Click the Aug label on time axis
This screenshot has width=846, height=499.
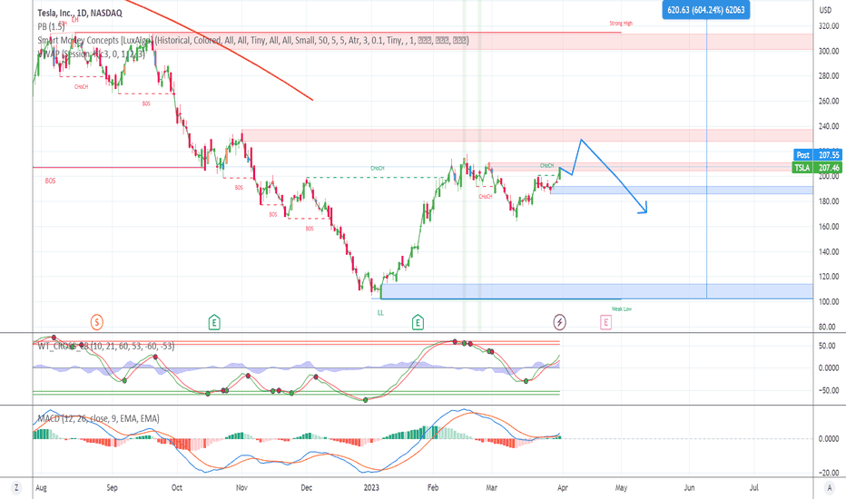41,488
